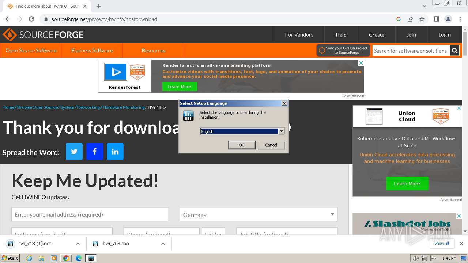Follow the System breadcrumb link

pos(67,107)
